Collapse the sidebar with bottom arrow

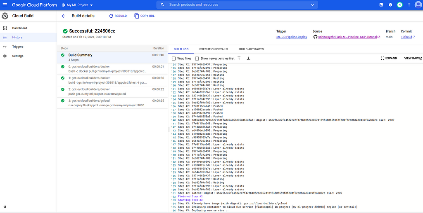(5, 207)
